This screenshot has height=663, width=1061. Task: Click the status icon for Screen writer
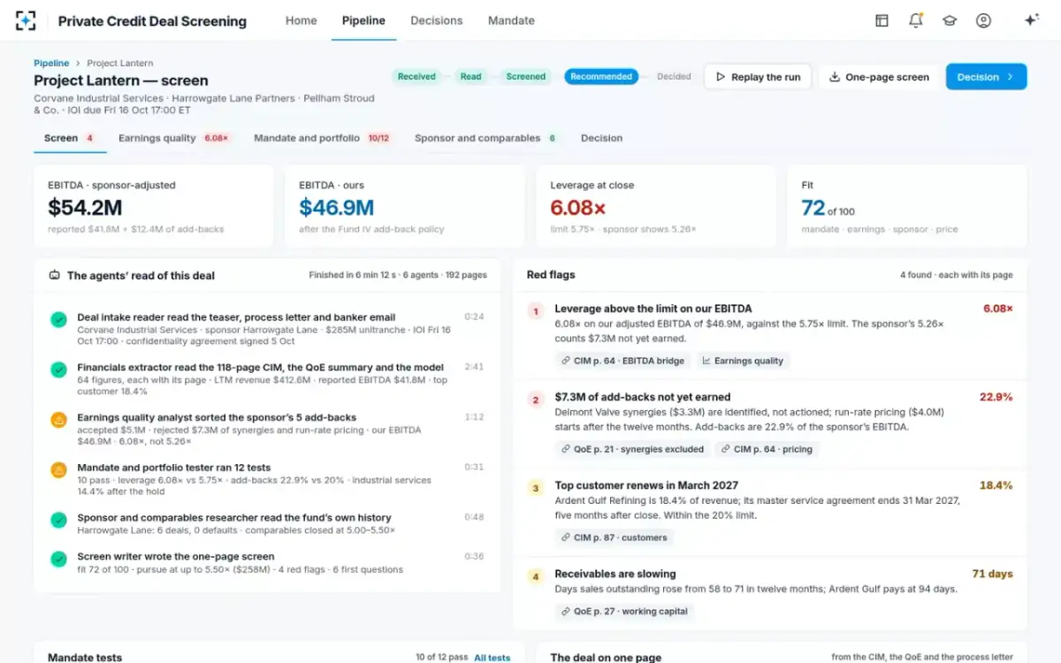(x=58, y=560)
